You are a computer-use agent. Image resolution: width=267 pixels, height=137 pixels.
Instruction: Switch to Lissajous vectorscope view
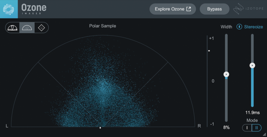[x=41, y=27]
